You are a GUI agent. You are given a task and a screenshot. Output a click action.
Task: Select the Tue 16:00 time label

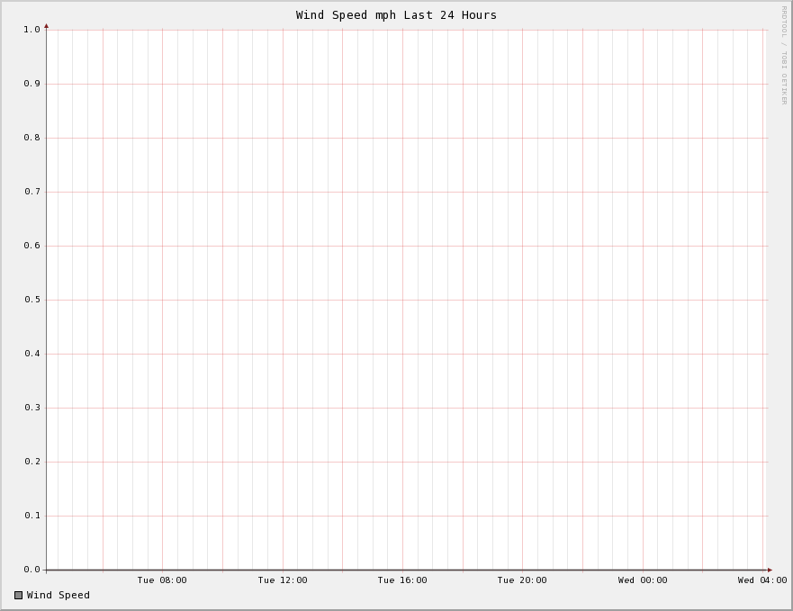(402, 580)
